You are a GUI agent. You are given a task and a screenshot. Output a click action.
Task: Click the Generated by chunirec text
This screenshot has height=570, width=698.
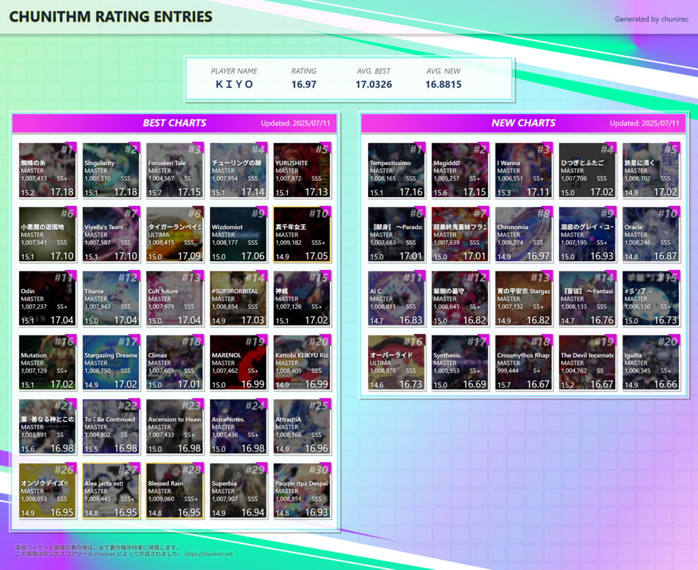click(x=652, y=19)
